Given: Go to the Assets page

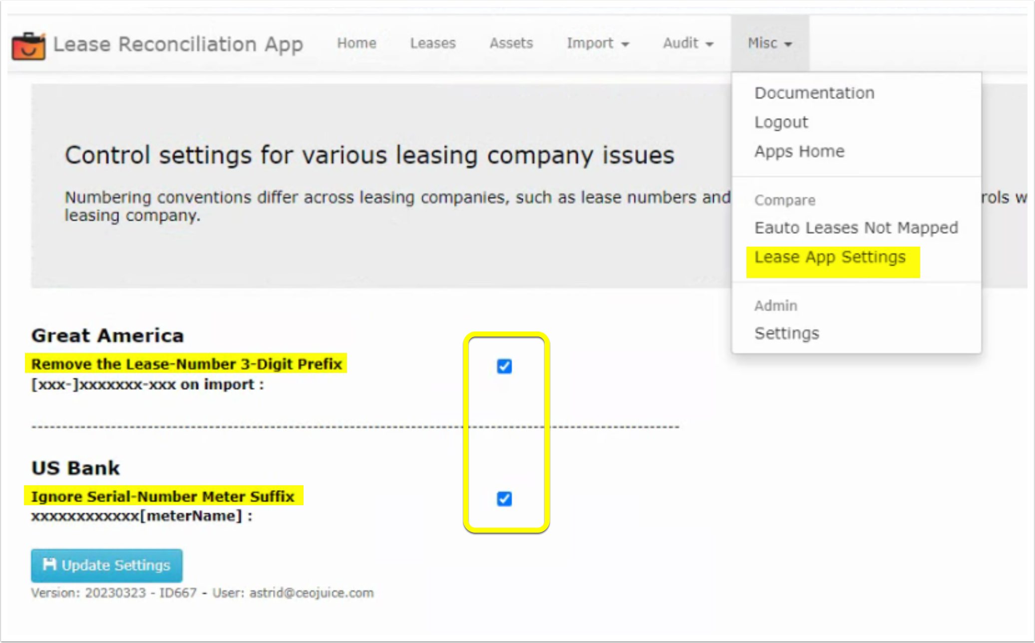Looking at the screenshot, I should (x=511, y=43).
